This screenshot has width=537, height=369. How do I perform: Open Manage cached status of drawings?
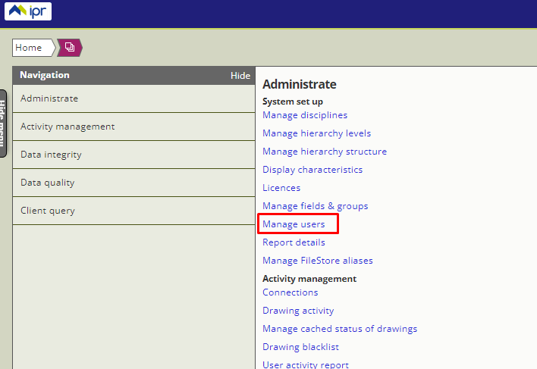tap(339, 329)
